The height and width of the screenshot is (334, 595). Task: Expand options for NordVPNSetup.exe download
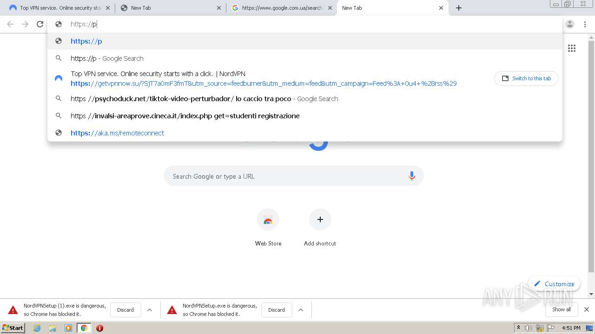[301, 310]
